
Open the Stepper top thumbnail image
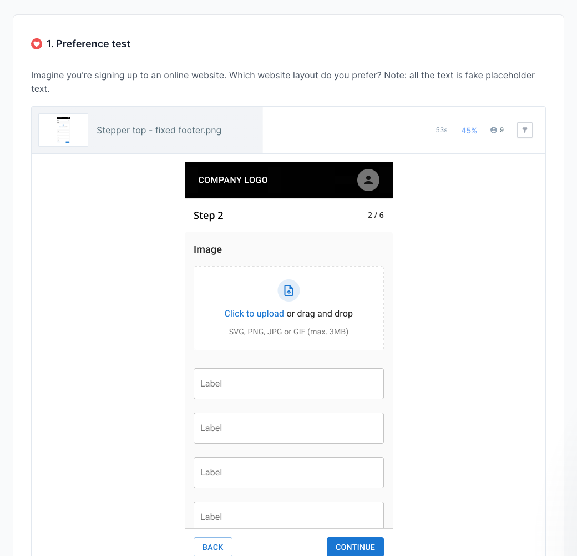pos(63,130)
